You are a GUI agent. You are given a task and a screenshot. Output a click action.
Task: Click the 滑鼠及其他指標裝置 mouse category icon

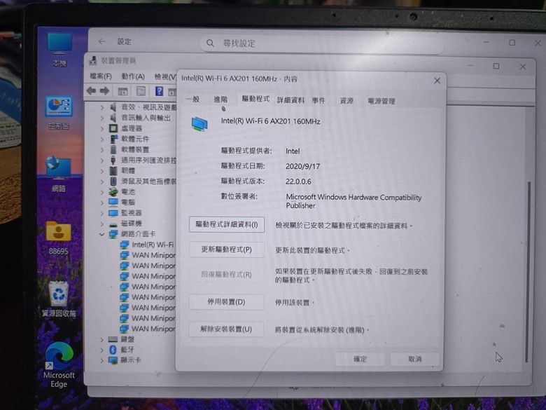tap(113, 181)
